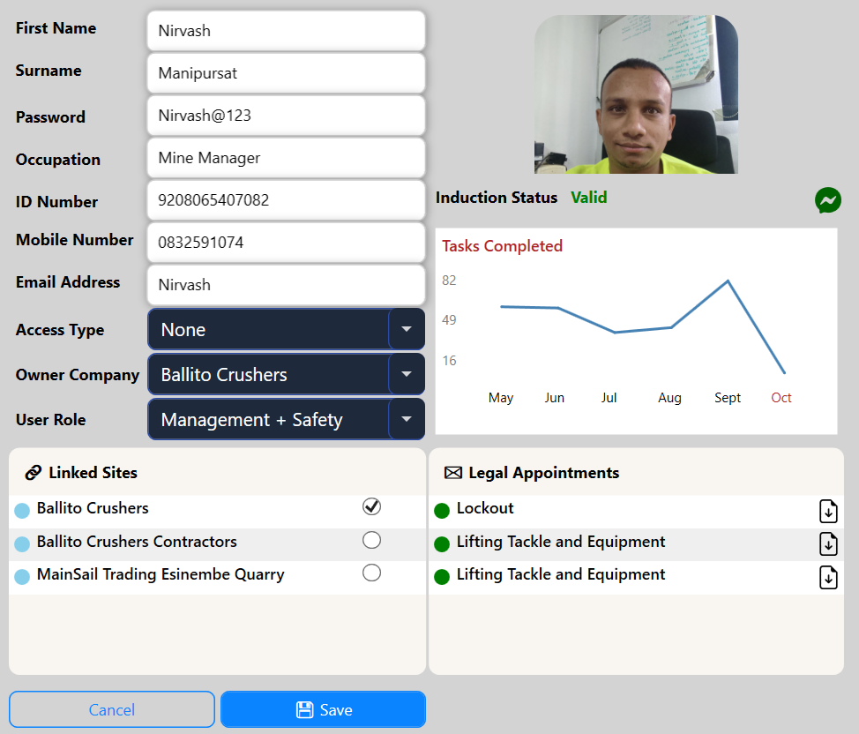
Task: Click the link icon beside Linked Sites
Action: 34,473
